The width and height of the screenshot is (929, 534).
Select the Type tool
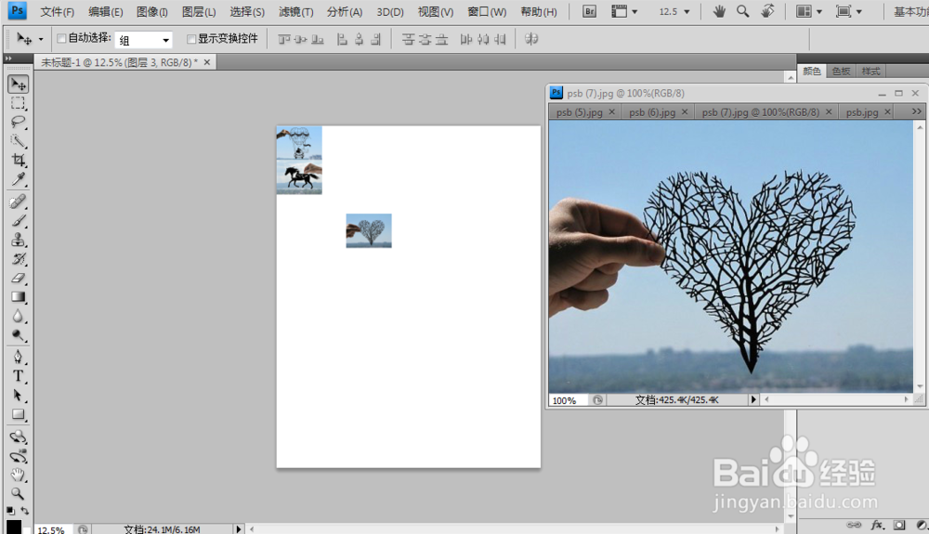coord(19,376)
